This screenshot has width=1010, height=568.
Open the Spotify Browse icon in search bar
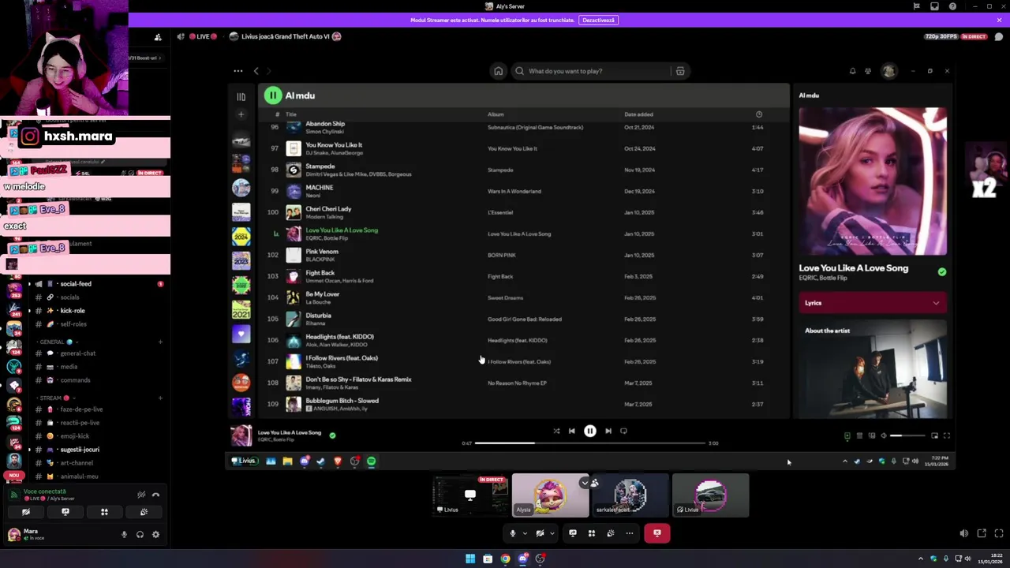(x=680, y=71)
